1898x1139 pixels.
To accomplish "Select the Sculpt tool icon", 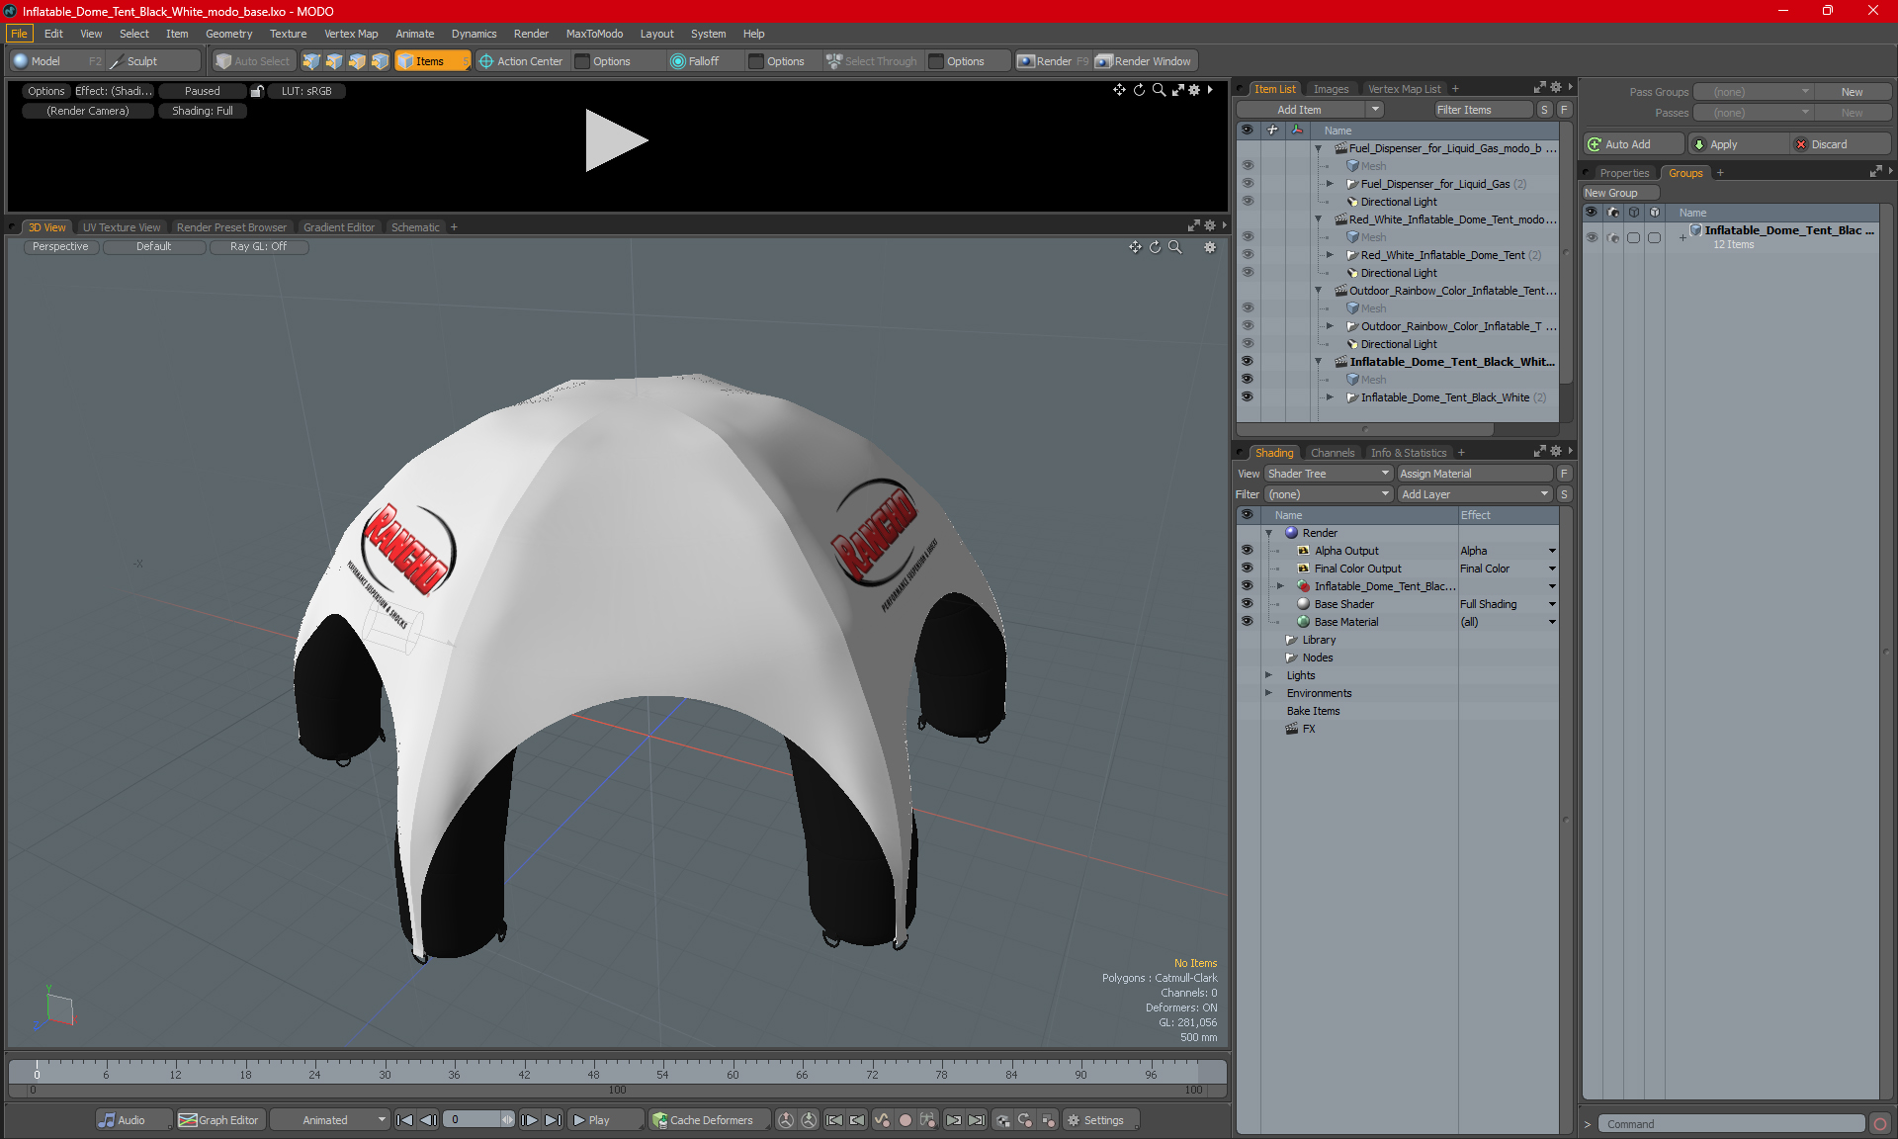I will [x=116, y=61].
